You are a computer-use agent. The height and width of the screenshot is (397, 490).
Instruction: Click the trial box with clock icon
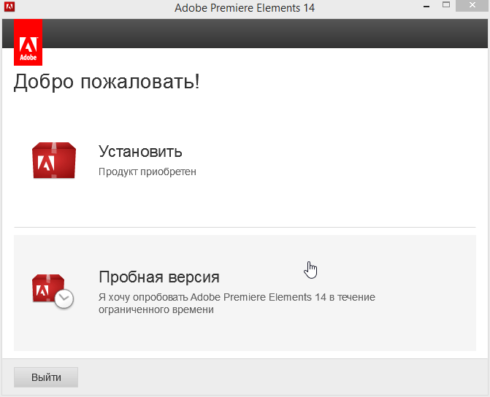(x=53, y=291)
